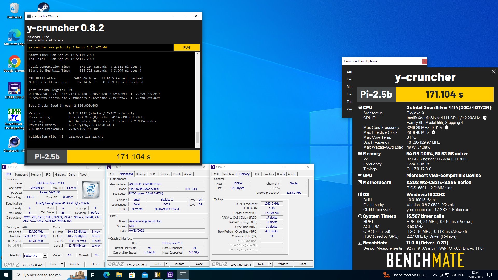Open the notification center icon
Screen dimensions: 498x280
489,275
